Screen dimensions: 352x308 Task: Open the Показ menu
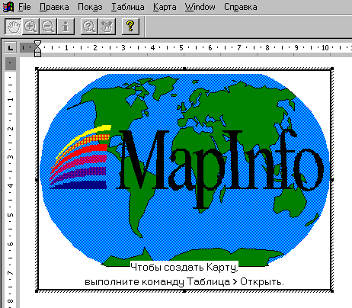click(x=90, y=7)
